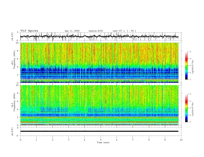Click the "7" tick on the time axis

[x=133, y=140]
